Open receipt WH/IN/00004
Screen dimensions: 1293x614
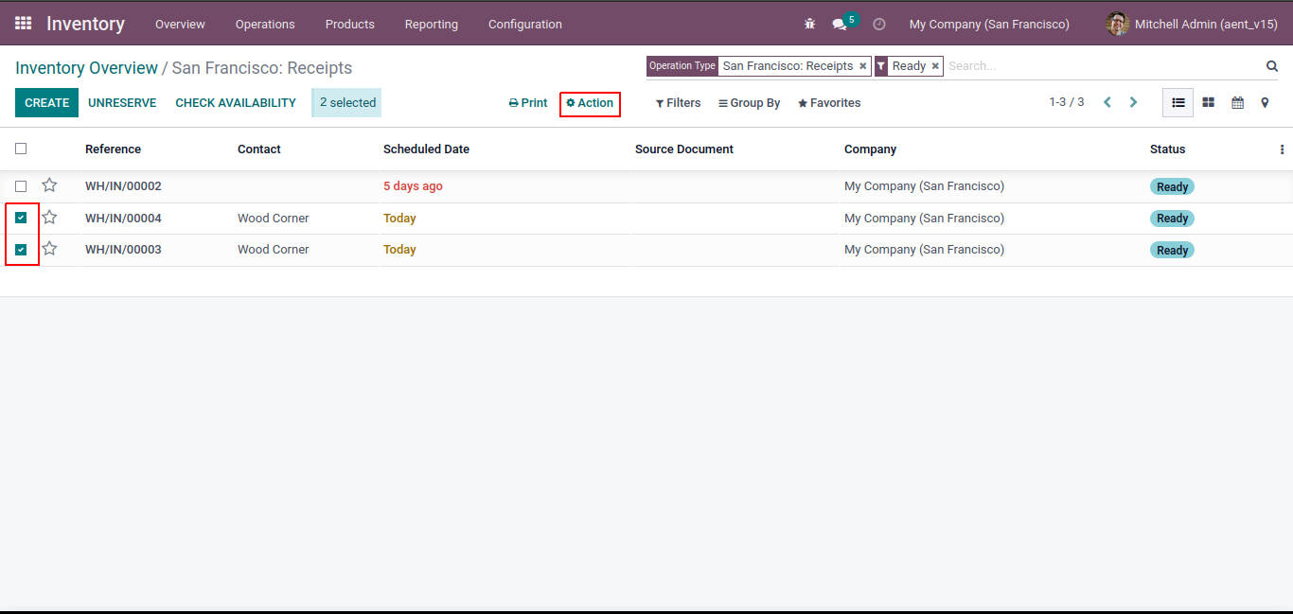point(123,219)
